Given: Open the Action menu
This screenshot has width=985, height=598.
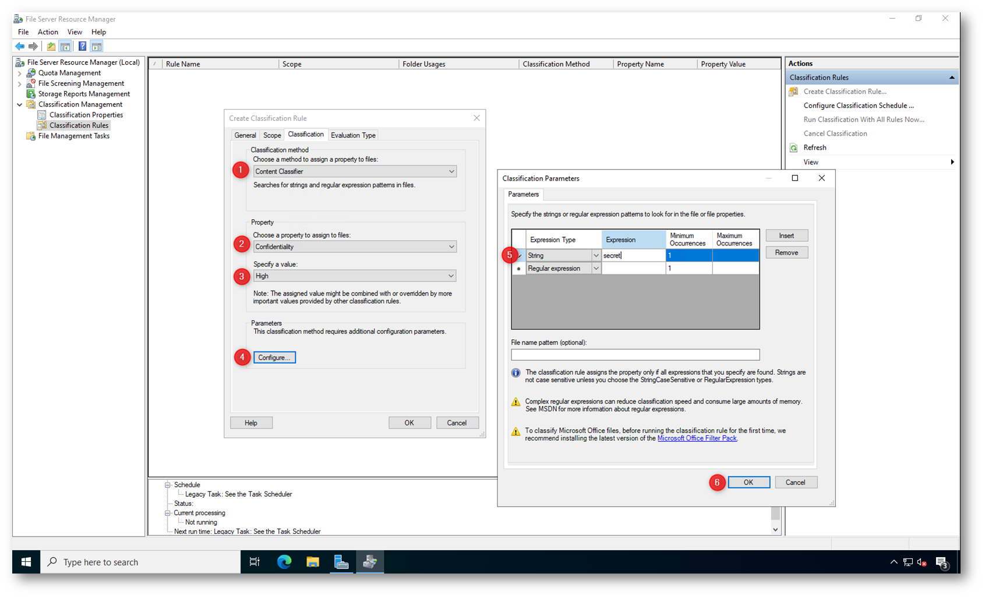Looking at the screenshot, I should [x=48, y=32].
